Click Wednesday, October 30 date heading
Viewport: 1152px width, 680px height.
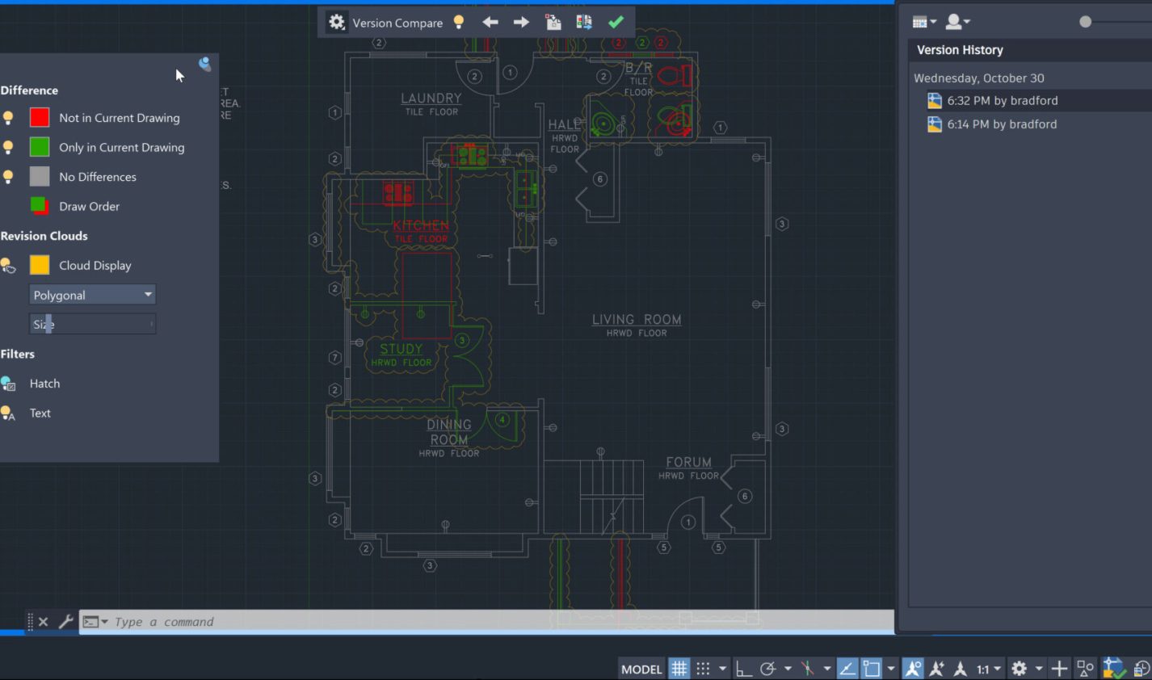point(979,78)
